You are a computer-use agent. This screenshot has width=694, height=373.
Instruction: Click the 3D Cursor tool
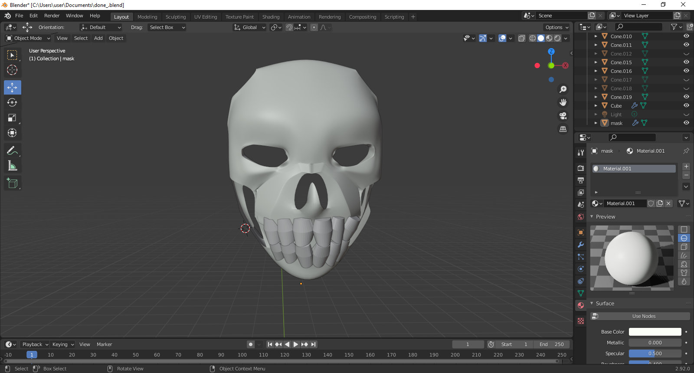[12, 70]
